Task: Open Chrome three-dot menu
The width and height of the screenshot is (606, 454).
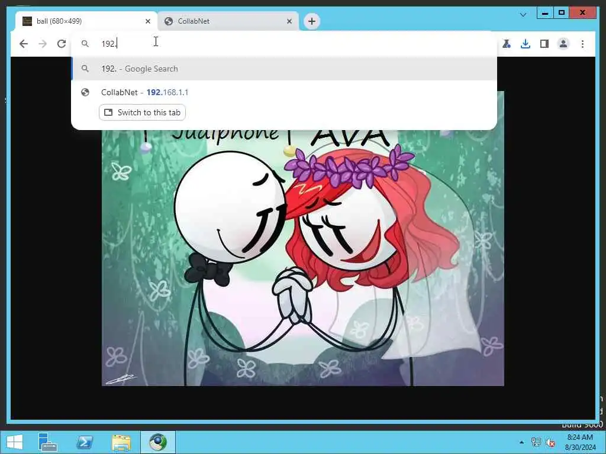Action: coord(582,44)
